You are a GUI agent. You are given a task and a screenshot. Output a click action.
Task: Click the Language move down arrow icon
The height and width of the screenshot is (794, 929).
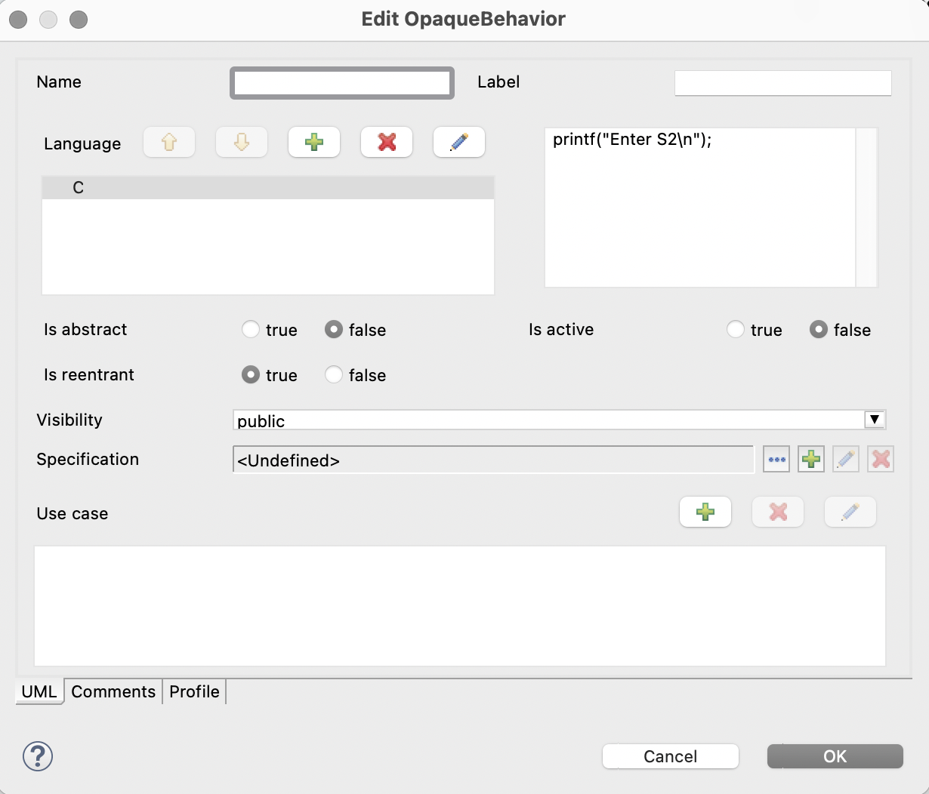[x=242, y=142]
